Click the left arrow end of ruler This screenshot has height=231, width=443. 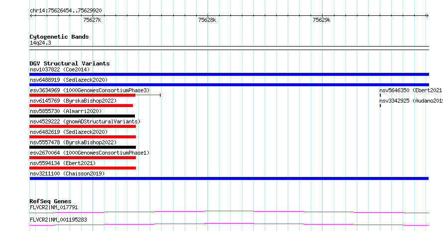pos(31,15)
